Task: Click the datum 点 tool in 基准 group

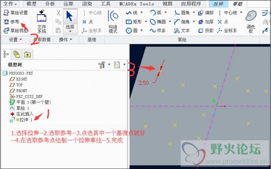Action: [88, 21]
